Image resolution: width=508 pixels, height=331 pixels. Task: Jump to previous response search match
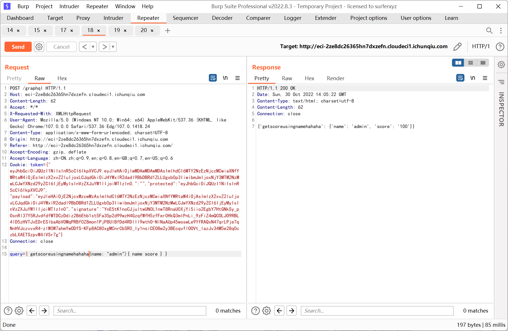(279, 311)
